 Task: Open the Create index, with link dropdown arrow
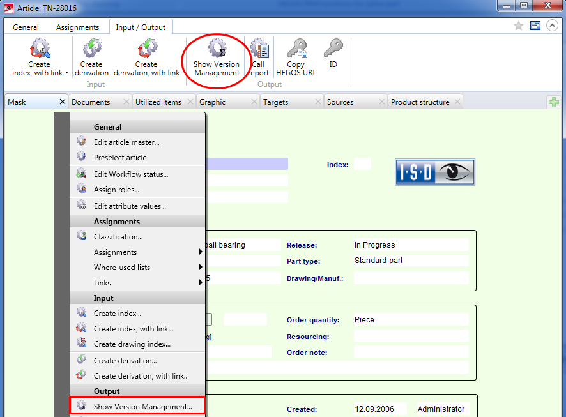pos(66,73)
